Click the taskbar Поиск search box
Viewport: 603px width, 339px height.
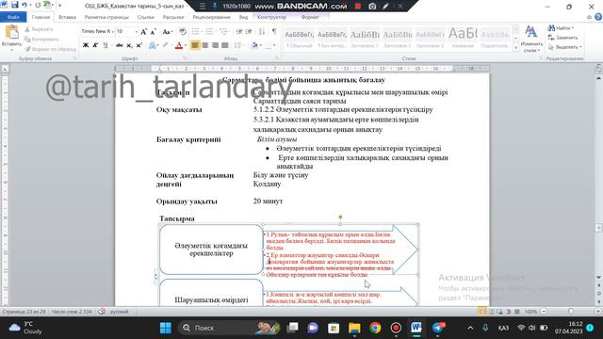[x=230, y=328]
